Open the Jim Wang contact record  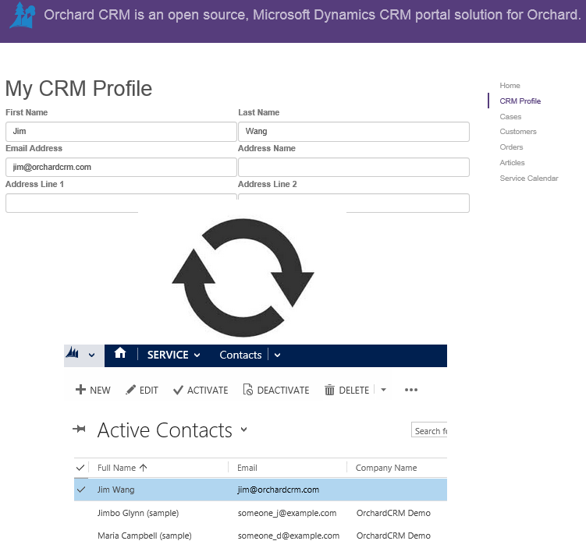tap(115, 490)
